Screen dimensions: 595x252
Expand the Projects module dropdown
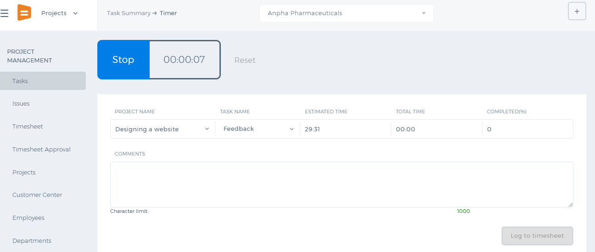[60, 13]
